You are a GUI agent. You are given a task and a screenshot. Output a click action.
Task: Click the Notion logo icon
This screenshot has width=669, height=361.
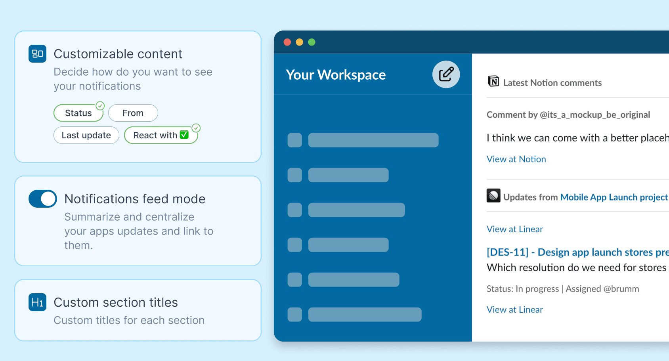coord(493,82)
